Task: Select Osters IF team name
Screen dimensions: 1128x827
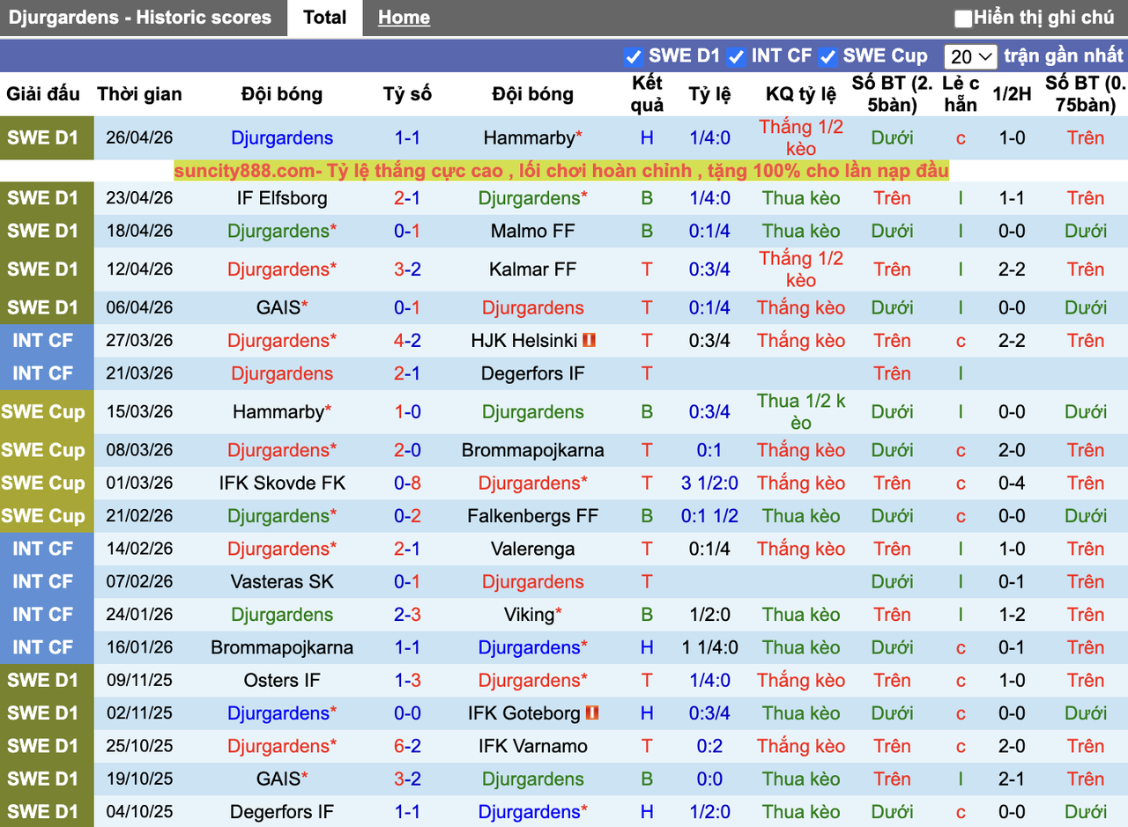Action: pyautogui.click(x=282, y=681)
